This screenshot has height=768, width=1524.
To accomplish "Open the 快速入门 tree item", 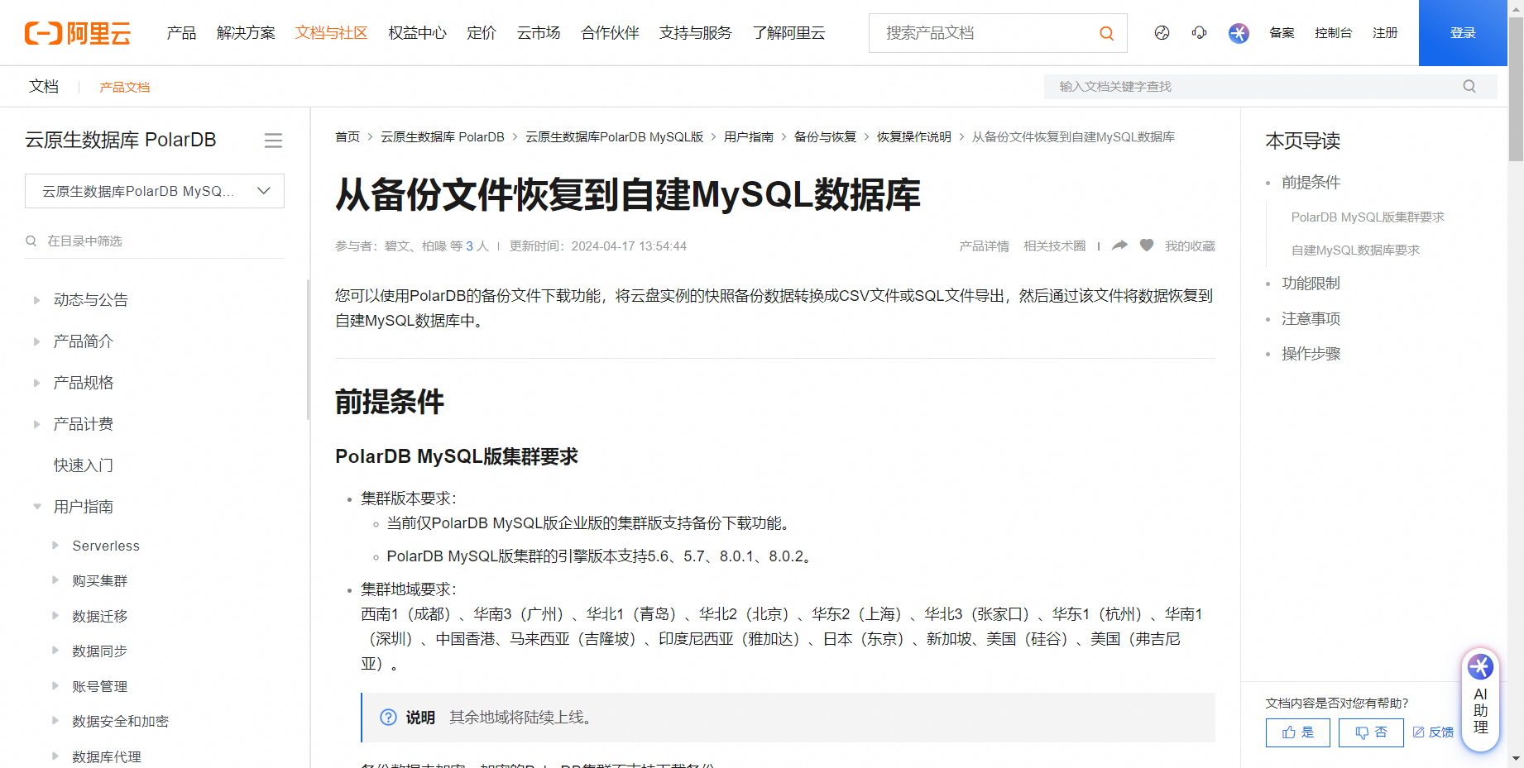I will click(84, 465).
